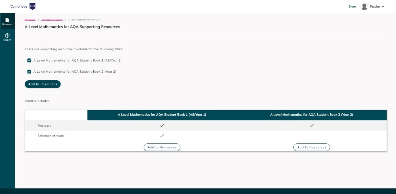Click Add to Resources under Student Book 2 column

coord(312,147)
